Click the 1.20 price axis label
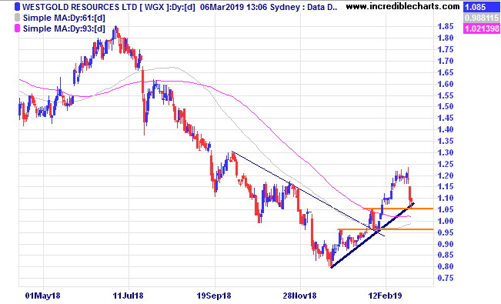This screenshot has height=304, width=501. pyautogui.click(x=446, y=175)
